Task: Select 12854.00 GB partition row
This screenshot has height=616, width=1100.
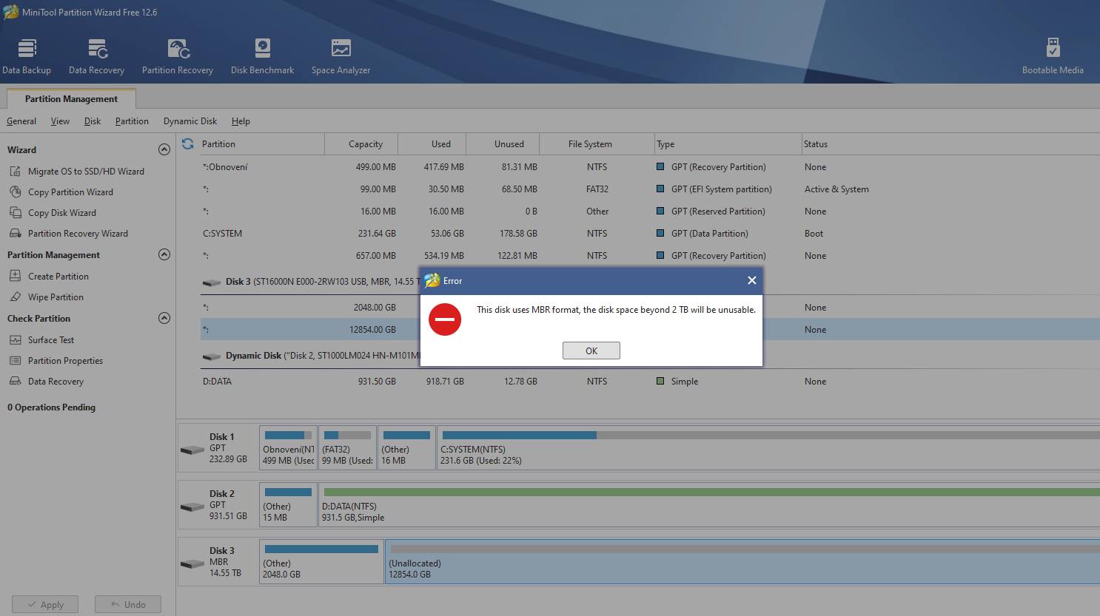Action: pyautogui.click(x=309, y=330)
